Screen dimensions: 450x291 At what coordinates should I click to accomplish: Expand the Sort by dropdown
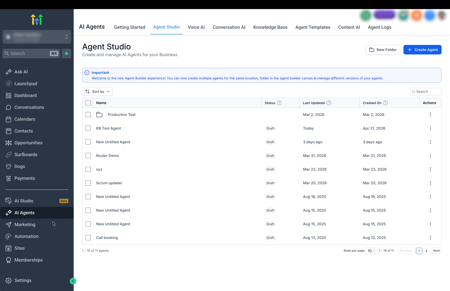coord(97,91)
